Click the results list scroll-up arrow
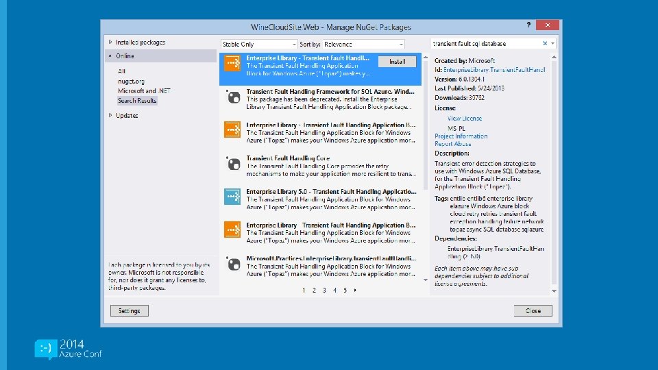 (x=426, y=57)
